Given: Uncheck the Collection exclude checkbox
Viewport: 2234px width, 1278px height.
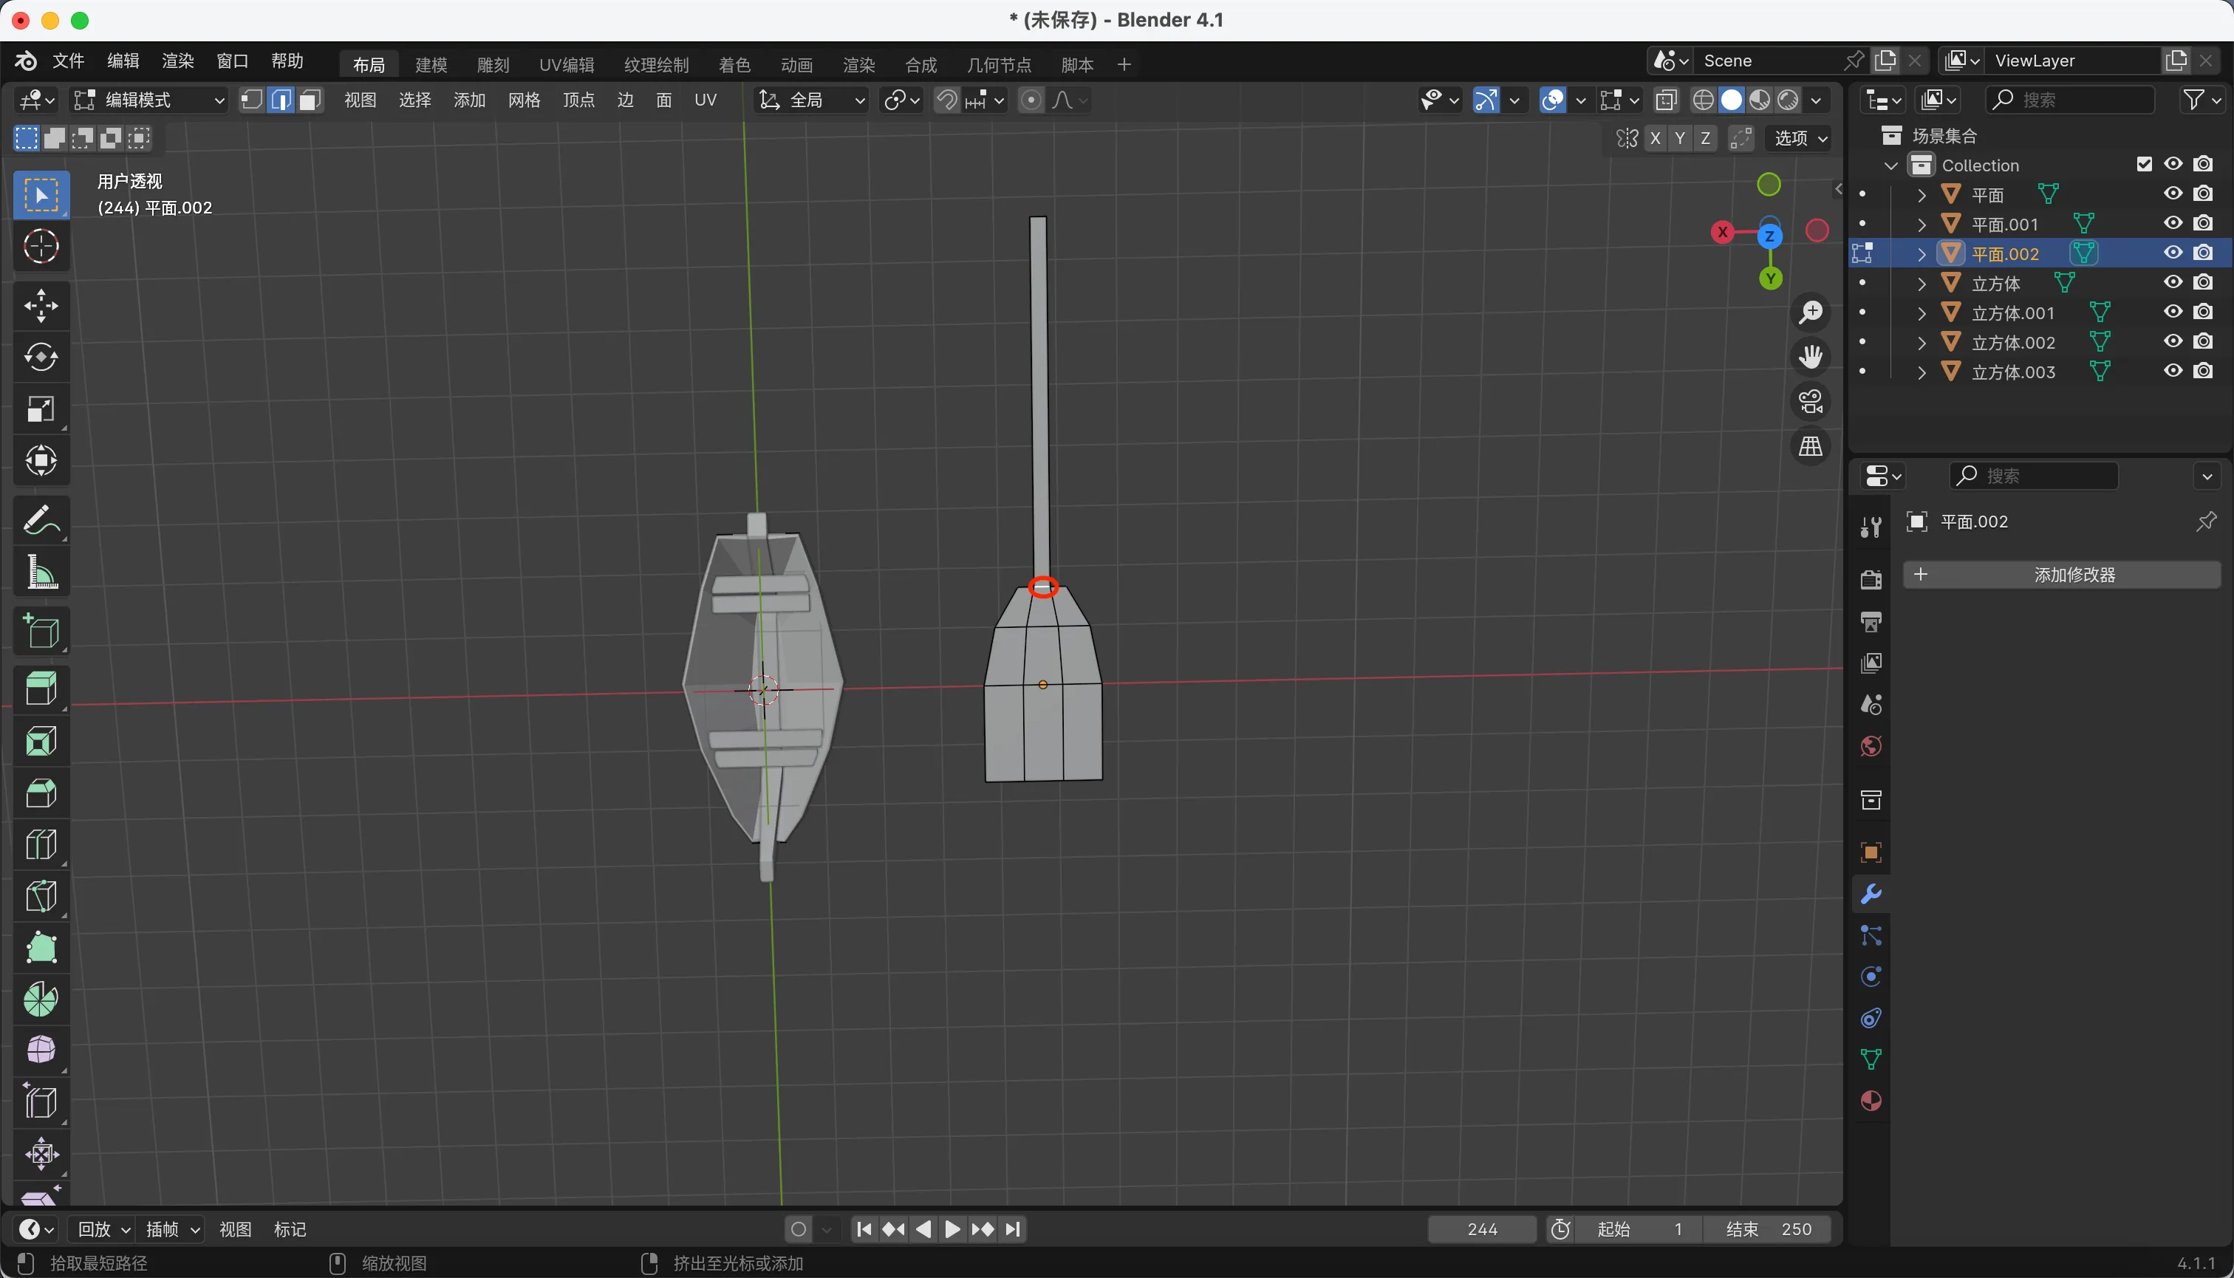Looking at the screenshot, I should [2144, 164].
